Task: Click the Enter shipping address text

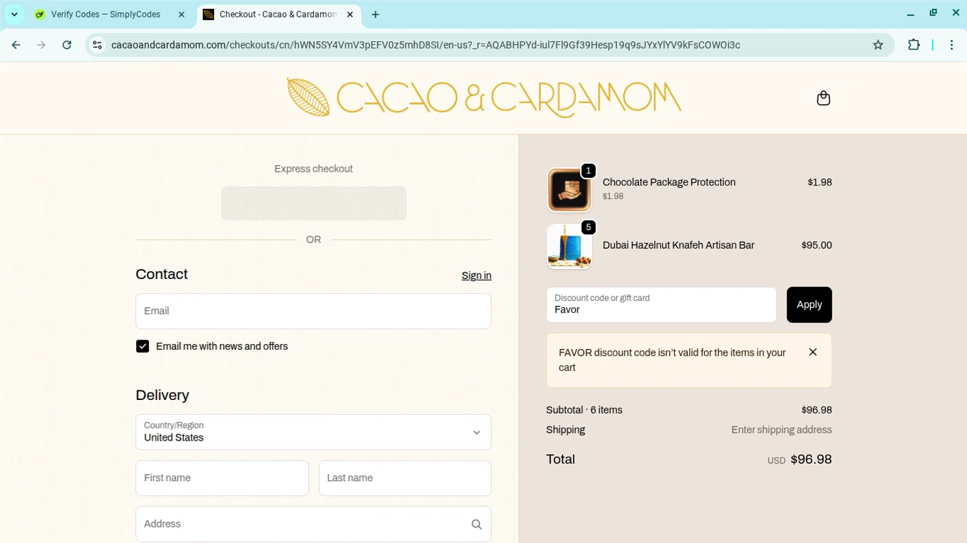Action: pyautogui.click(x=781, y=430)
